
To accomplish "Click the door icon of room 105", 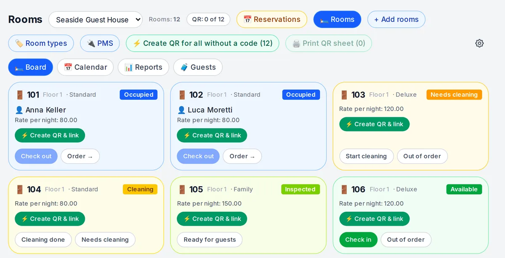I will pos(182,190).
